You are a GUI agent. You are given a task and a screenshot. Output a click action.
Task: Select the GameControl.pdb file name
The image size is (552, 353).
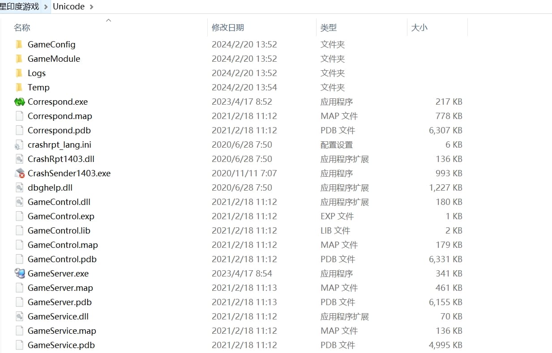click(x=62, y=259)
